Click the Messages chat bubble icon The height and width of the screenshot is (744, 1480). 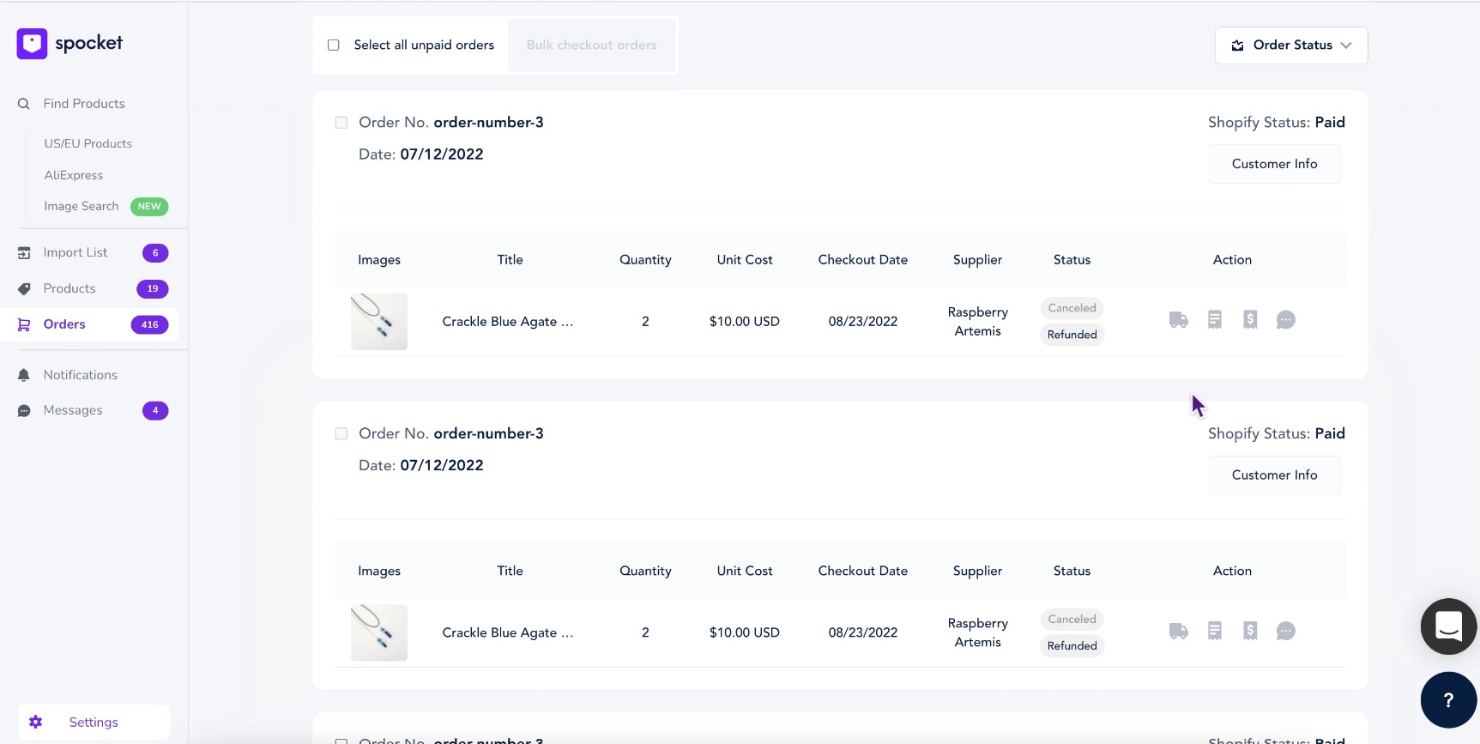point(24,411)
